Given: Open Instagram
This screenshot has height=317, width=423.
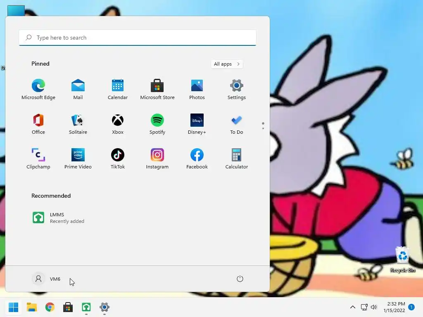Looking at the screenshot, I should pyautogui.click(x=157, y=159).
